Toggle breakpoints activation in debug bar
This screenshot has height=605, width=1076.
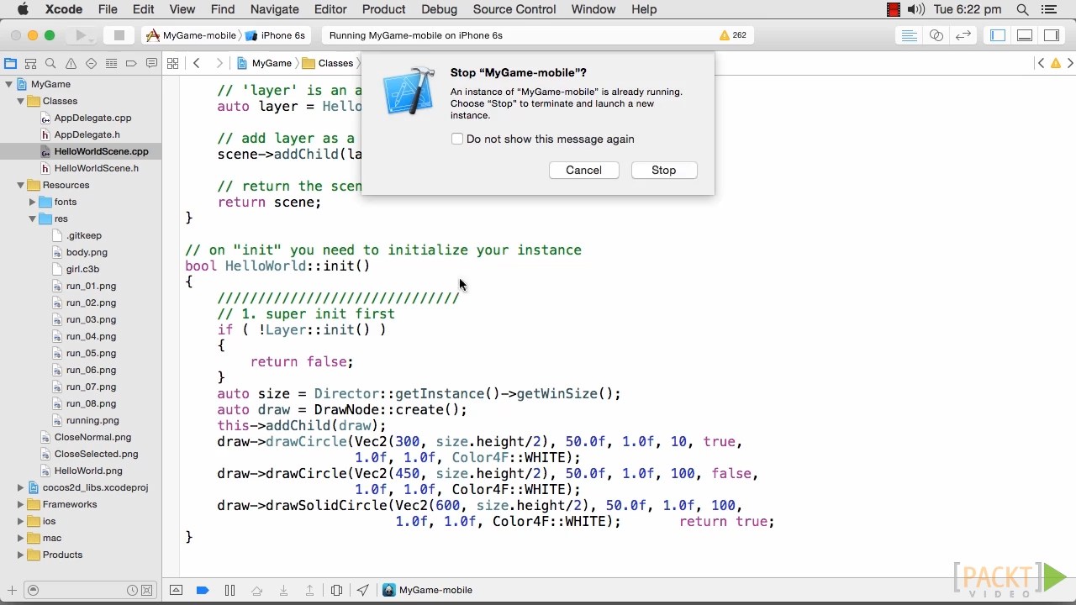tap(203, 590)
